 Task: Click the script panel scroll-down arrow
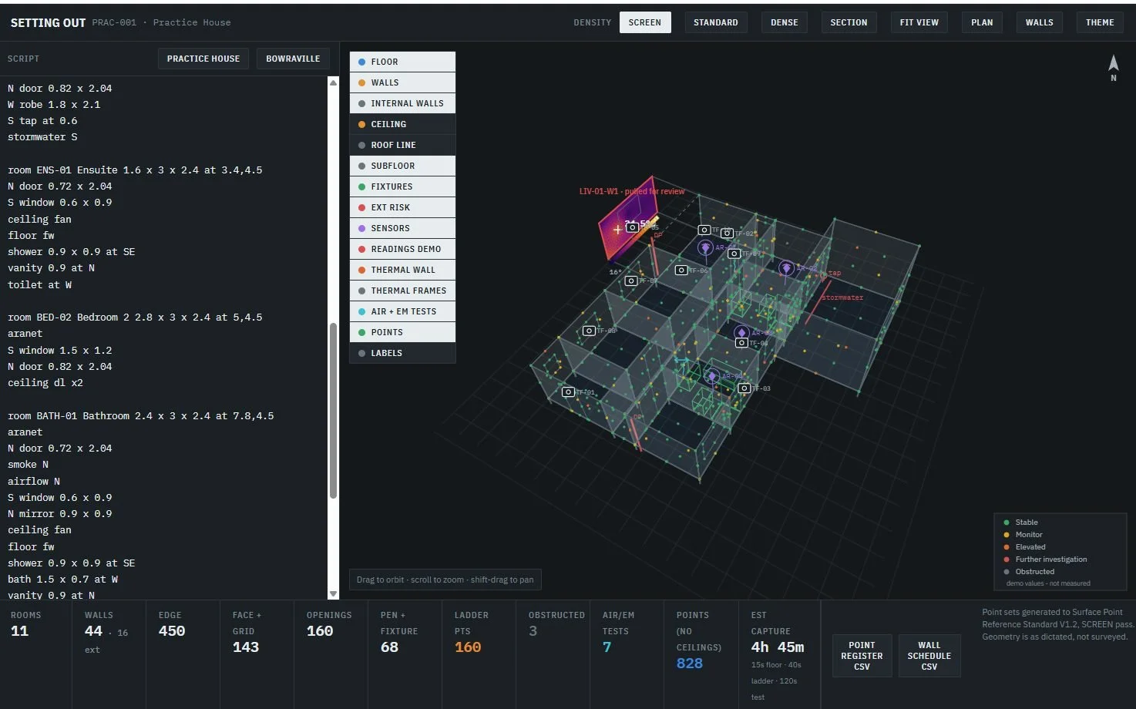333,594
